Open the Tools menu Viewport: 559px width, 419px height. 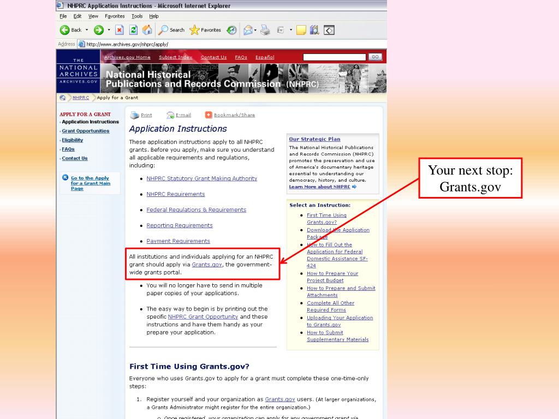(137, 16)
